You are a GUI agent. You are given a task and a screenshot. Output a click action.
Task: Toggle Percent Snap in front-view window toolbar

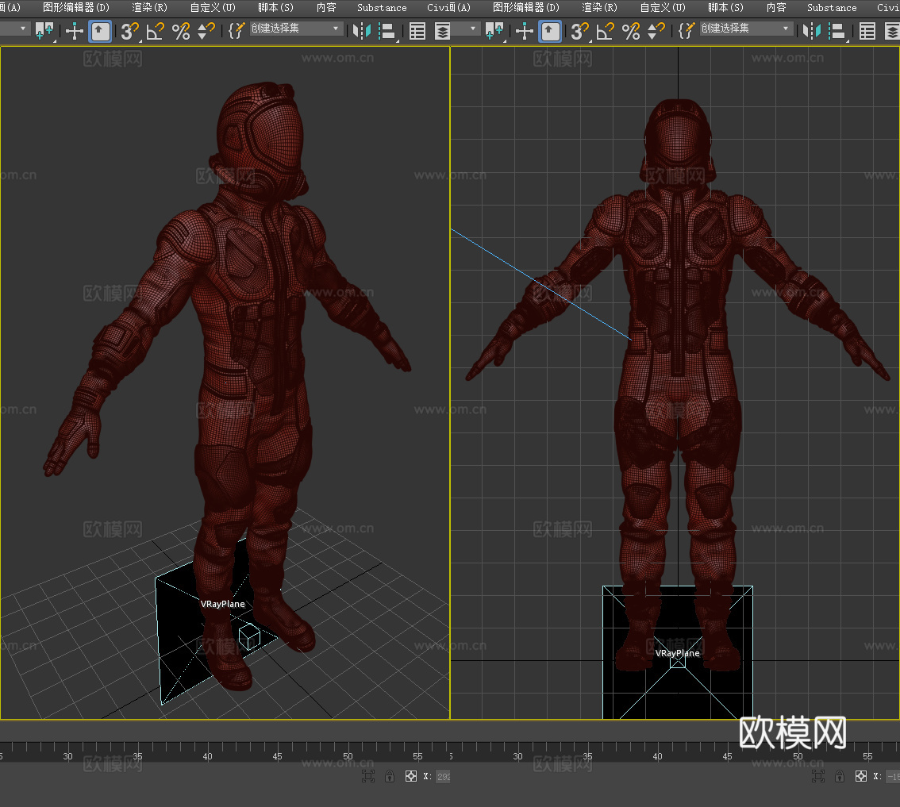[631, 31]
